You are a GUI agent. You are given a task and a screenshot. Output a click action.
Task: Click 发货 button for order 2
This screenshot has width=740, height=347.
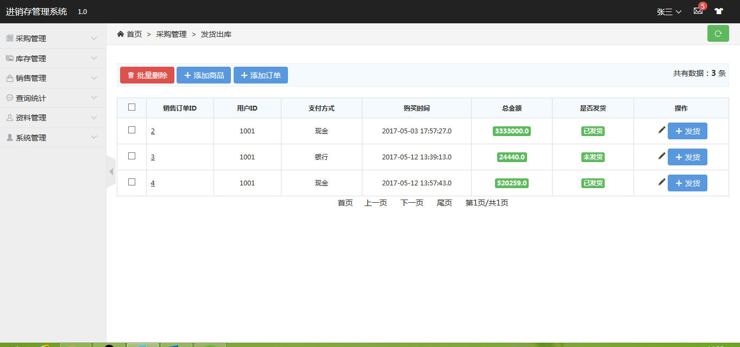687,131
